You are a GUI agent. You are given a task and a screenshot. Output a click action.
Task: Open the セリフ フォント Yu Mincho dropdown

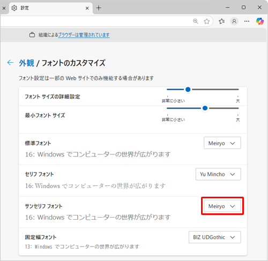(218, 174)
